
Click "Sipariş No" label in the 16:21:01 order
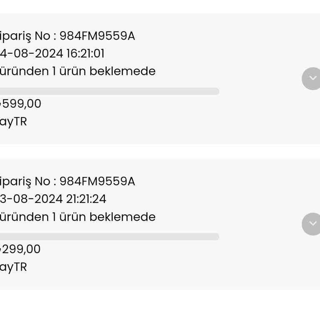pos(25,36)
